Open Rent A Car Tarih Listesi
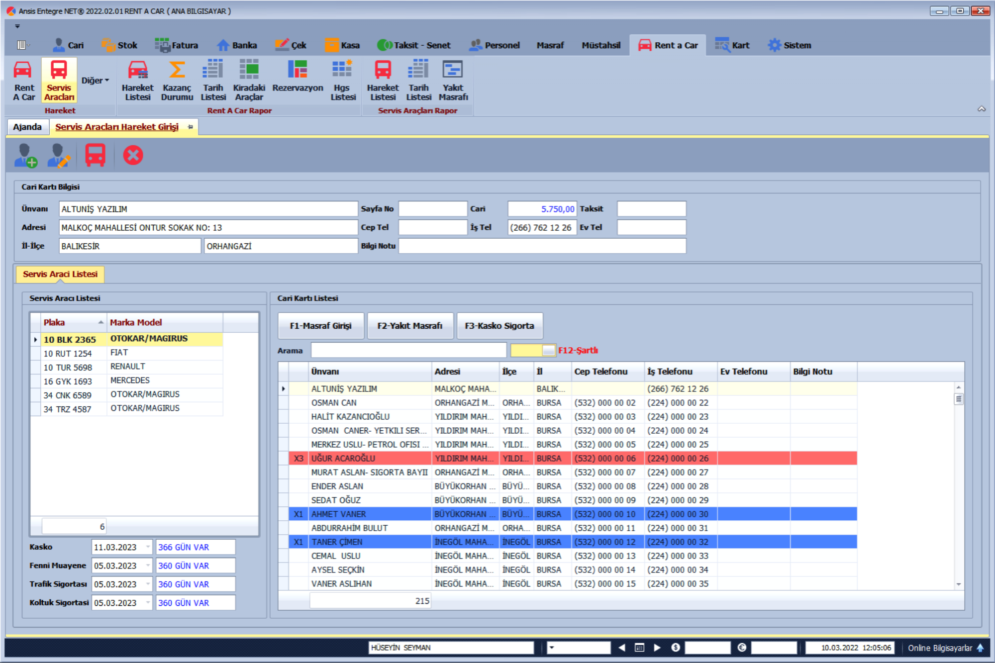Viewport: 995px width, 663px height. [x=213, y=80]
